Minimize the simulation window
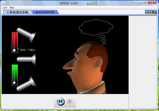 pos(140,2)
